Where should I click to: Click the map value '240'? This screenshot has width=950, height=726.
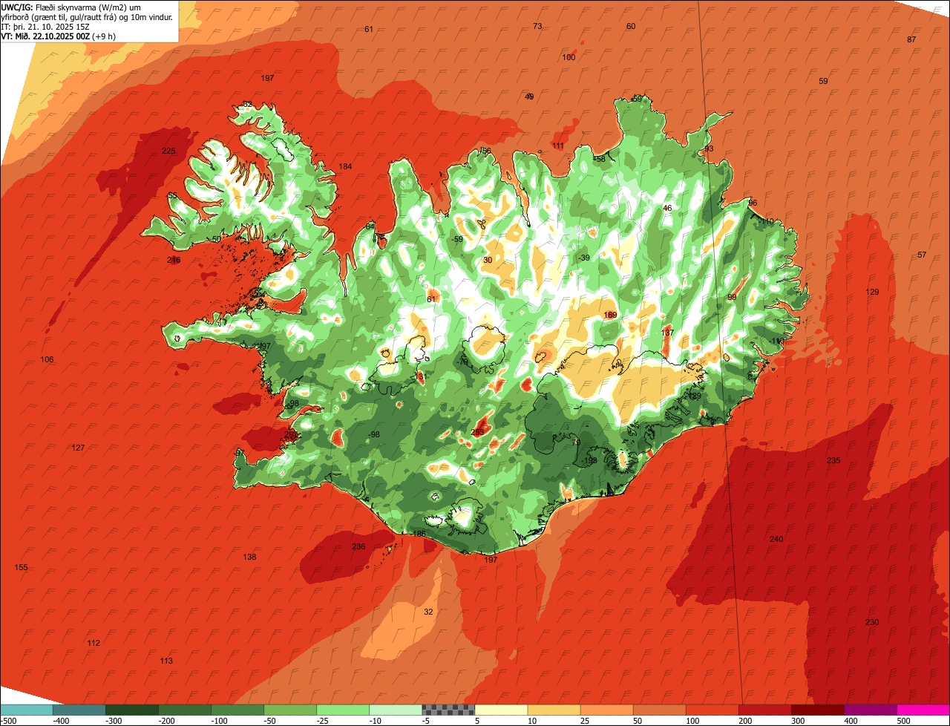[776, 539]
